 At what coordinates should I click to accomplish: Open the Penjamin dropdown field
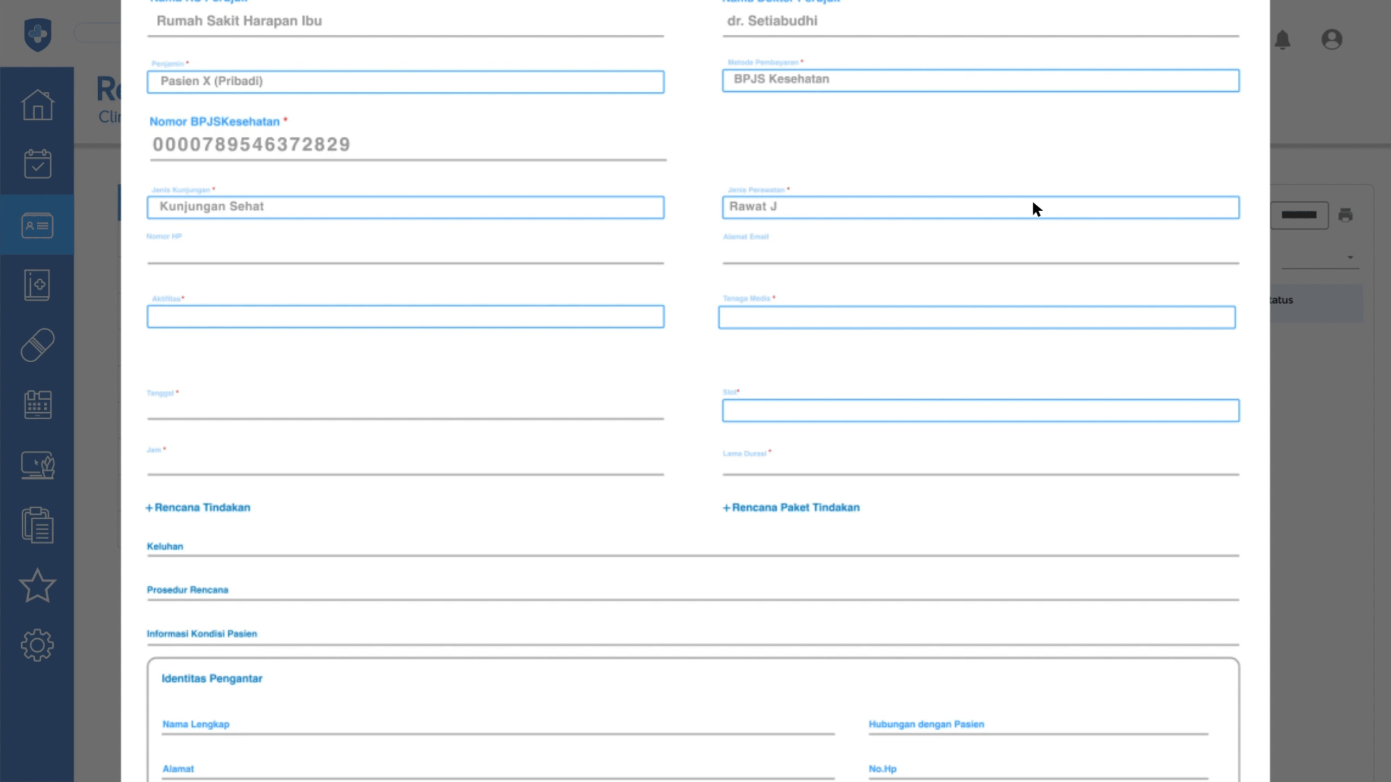(x=405, y=82)
